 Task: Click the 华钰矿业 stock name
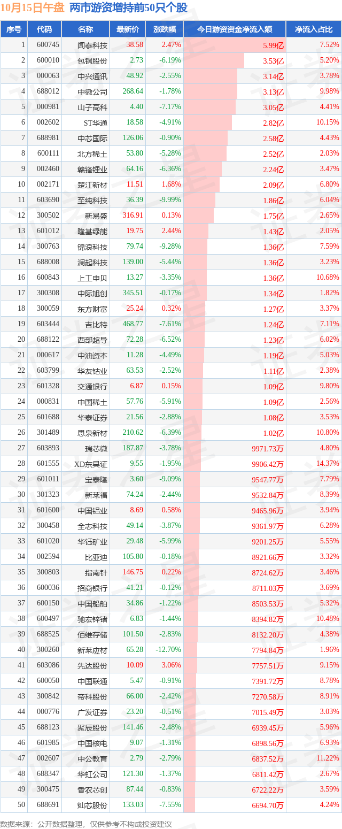pyautogui.click(x=92, y=542)
